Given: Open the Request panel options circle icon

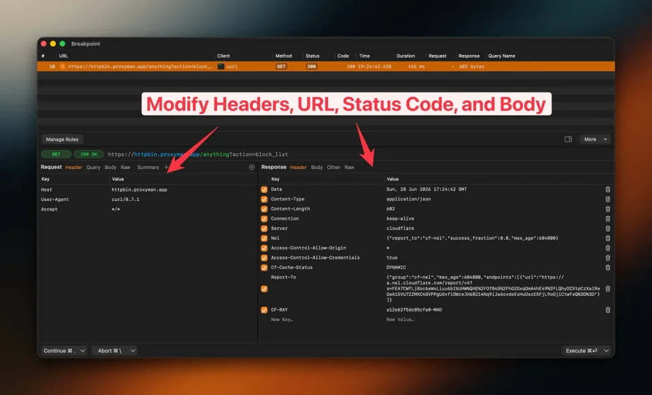Looking at the screenshot, I should coord(251,167).
